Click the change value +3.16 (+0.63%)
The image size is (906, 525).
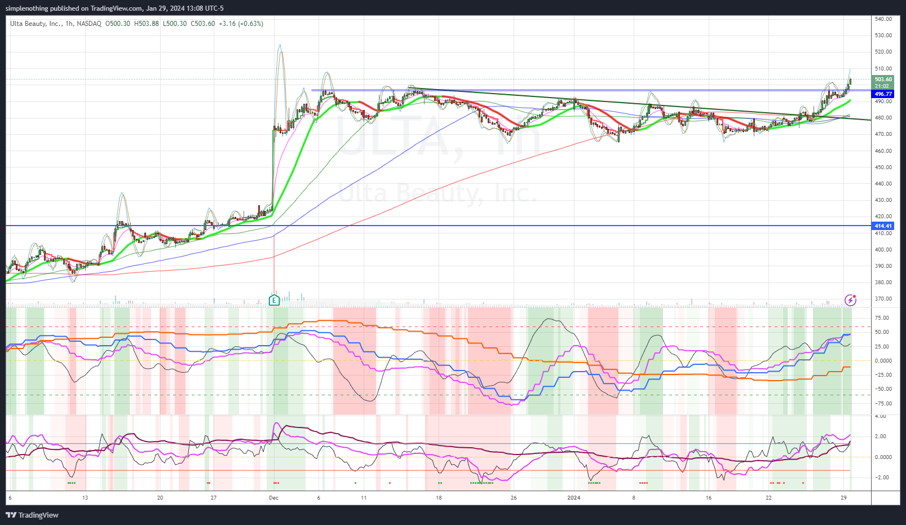click(x=241, y=24)
